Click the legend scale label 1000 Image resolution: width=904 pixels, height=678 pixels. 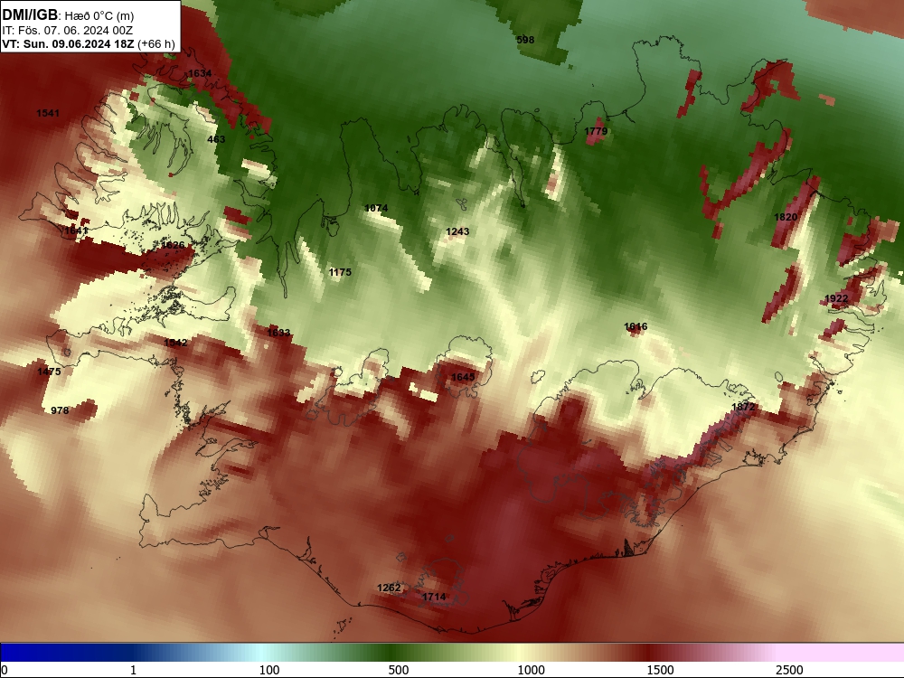click(x=531, y=670)
